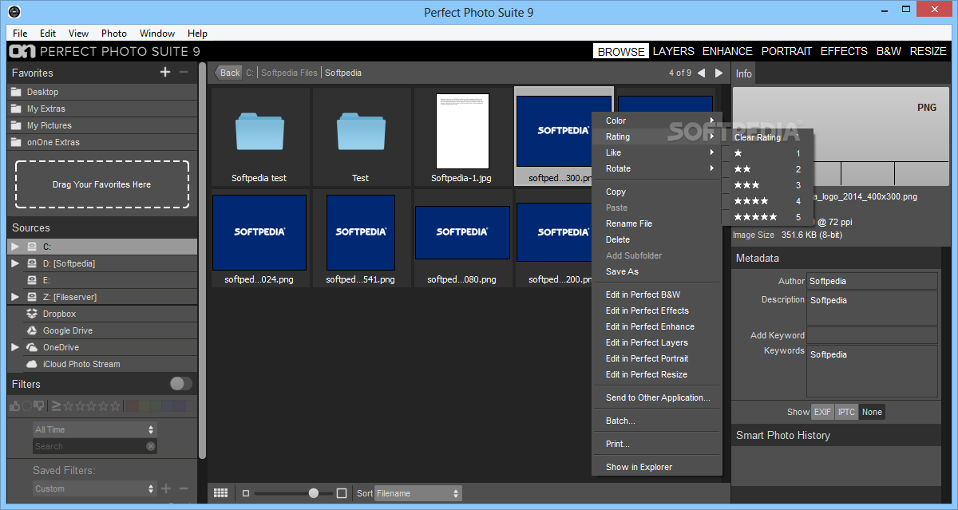The height and width of the screenshot is (510, 958).
Task: Choose Show in Explorer
Action: [x=659, y=467]
